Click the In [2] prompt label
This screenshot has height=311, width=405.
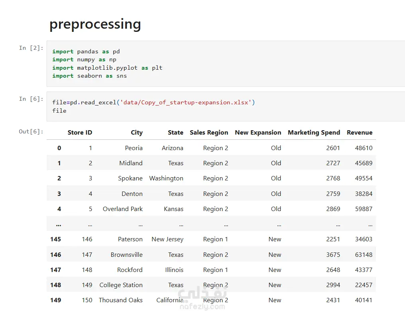pyautogui.click(x=31, y=48)
